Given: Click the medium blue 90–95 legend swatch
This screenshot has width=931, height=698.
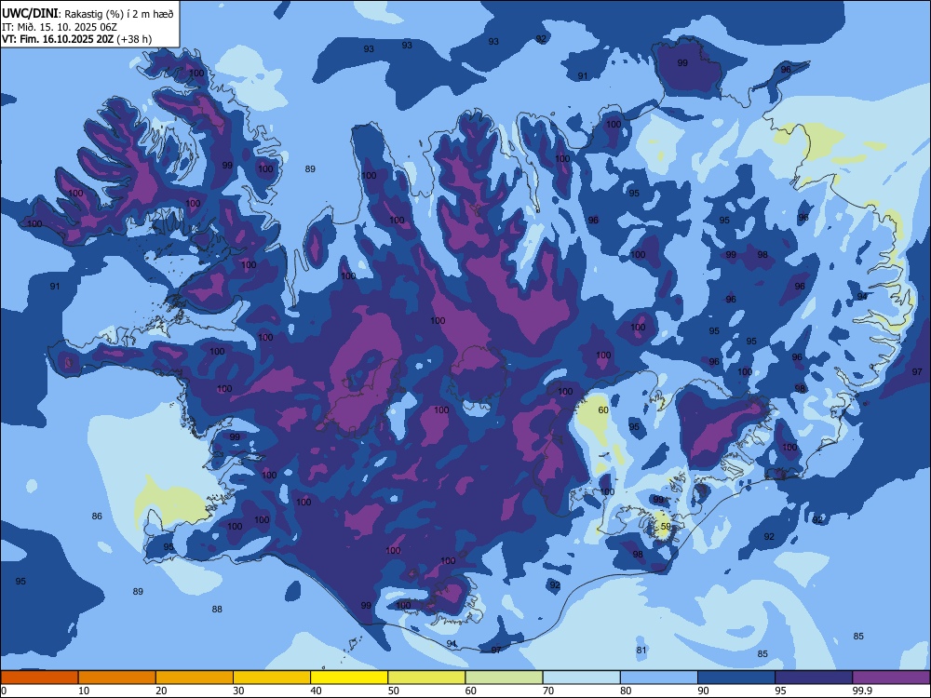Looking at the screenshot, I should (x=736, y=678).
